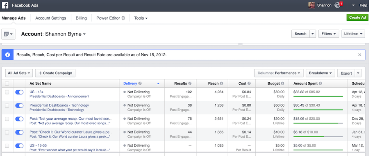Open the Tools menu
This screenshot has height=156, width=369.
coord(141,18)
